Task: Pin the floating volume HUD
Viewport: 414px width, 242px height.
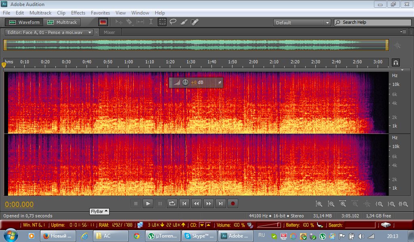Action: (x=219, y=83)
